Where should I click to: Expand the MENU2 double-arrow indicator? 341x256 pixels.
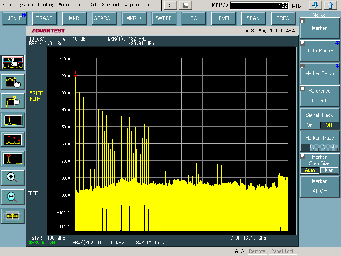[24, 15]
